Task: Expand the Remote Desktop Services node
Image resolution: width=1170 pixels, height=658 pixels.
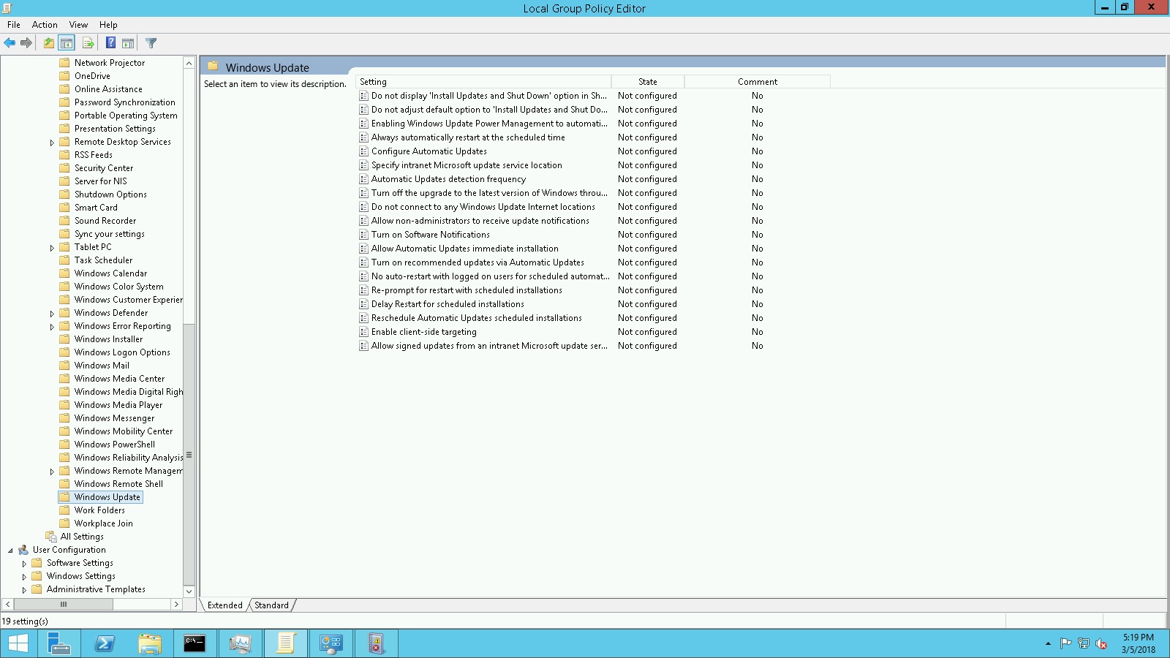Action: pos(52,143)
